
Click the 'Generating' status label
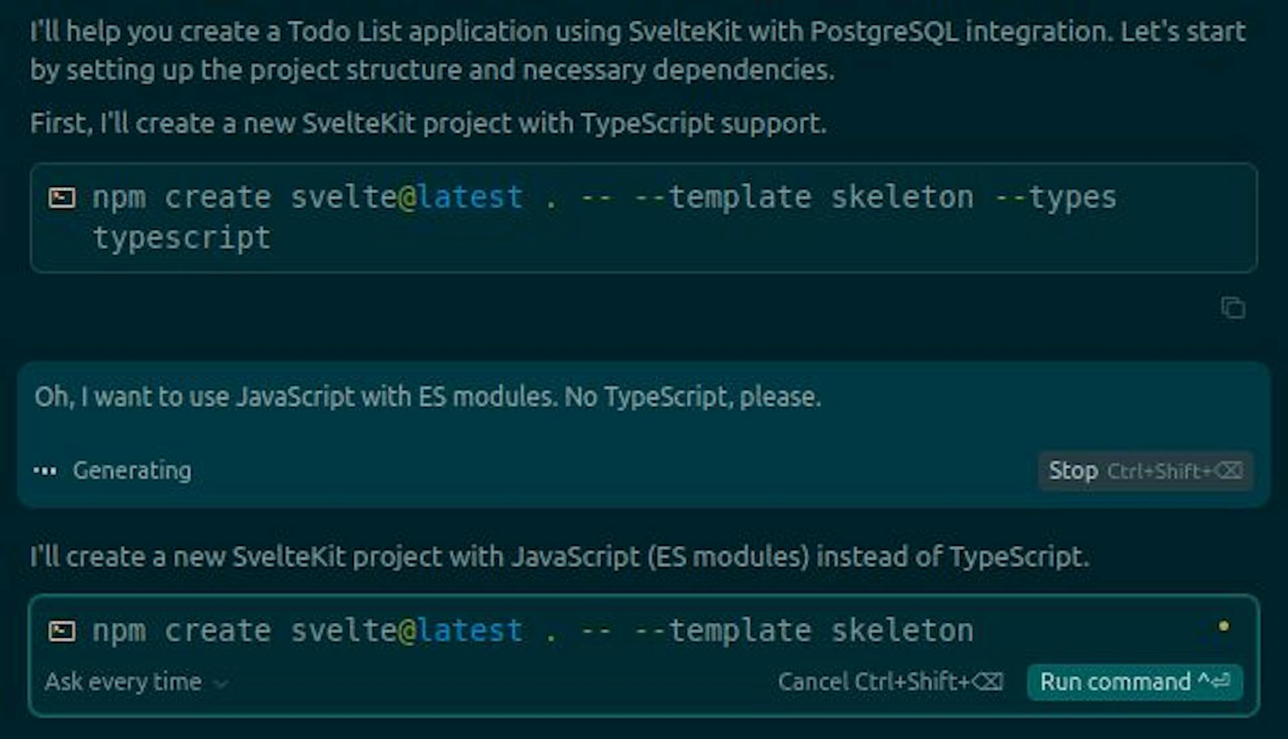pyautogui.click(x=132, y=471)
